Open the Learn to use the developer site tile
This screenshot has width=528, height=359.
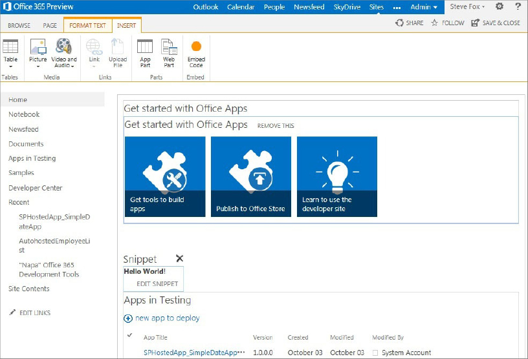click(337, 176)
